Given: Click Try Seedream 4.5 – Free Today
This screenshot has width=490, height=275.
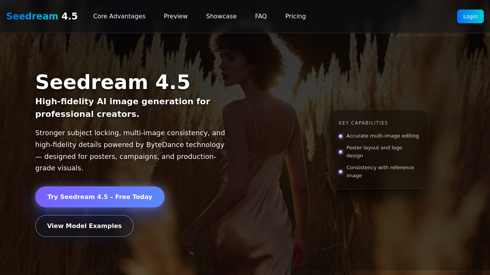Looking at the screenshot, I should (100, 197).
